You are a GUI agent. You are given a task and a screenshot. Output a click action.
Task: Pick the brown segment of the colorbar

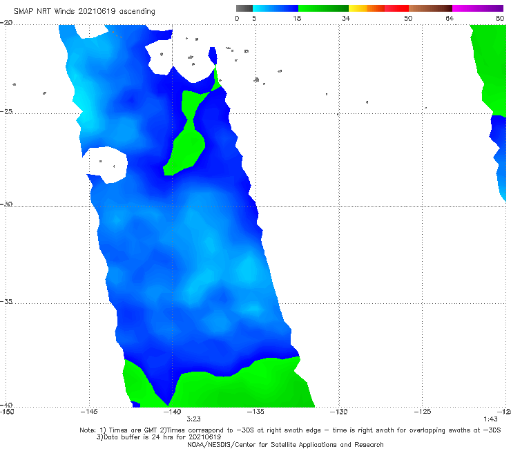coord(430,8)
